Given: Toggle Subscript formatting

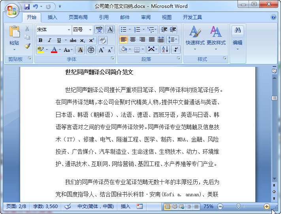Looking at the screenshot, I should click(x=82, y=40).
